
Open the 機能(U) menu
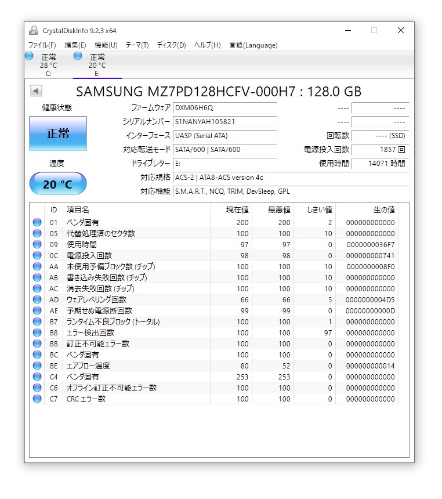click(106, 45)
